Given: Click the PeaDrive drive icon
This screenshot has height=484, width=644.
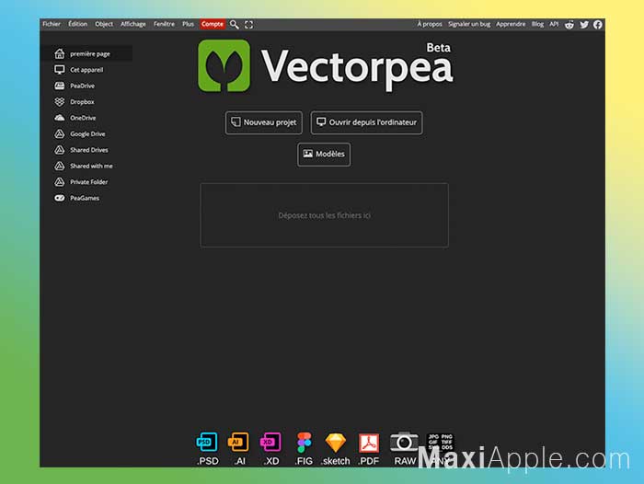Looking at the screenshot, I should pyautogui.click(x=60, y=86).
